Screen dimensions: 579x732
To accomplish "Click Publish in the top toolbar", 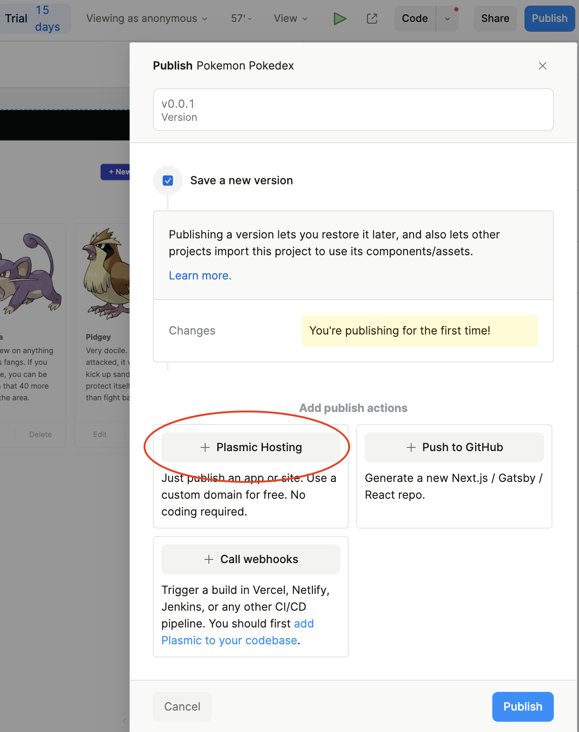I will [x=549, y=19].
